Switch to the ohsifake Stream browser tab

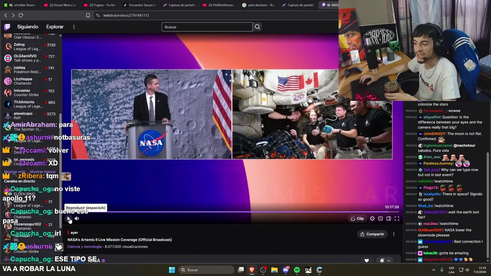20,5
